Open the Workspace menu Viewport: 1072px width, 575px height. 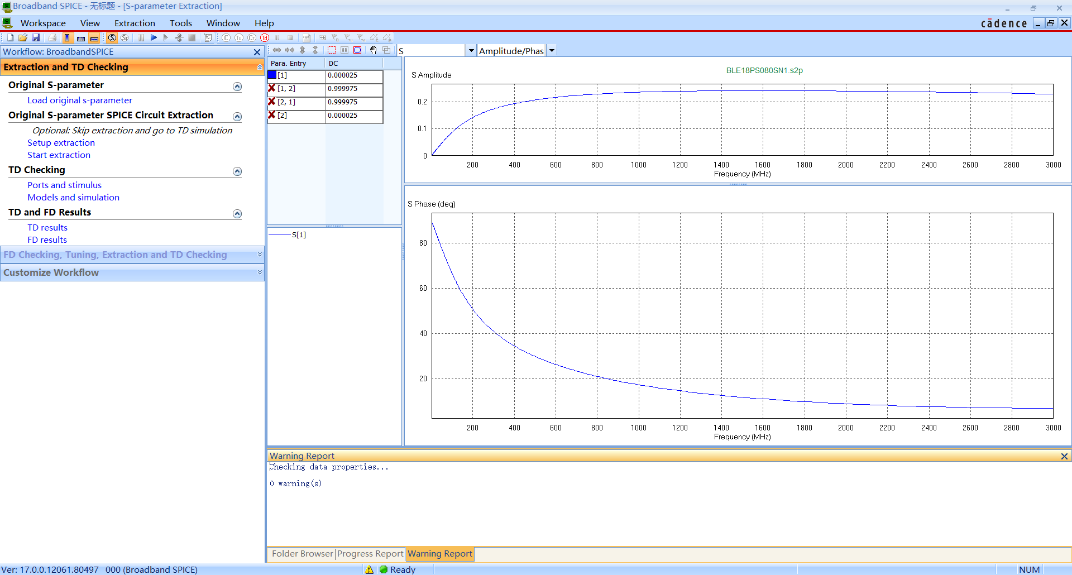point(43,23)
